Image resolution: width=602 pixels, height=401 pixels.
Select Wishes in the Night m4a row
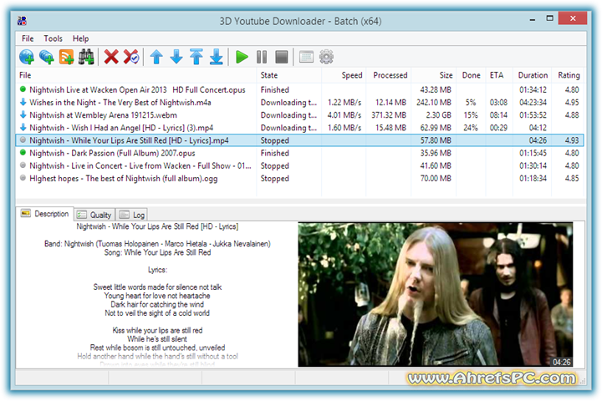[x=299, y=103]
